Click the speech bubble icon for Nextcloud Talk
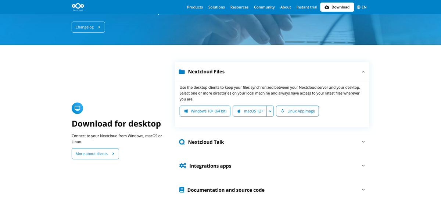Screen dimensions: 441x220 pos(181,142)
